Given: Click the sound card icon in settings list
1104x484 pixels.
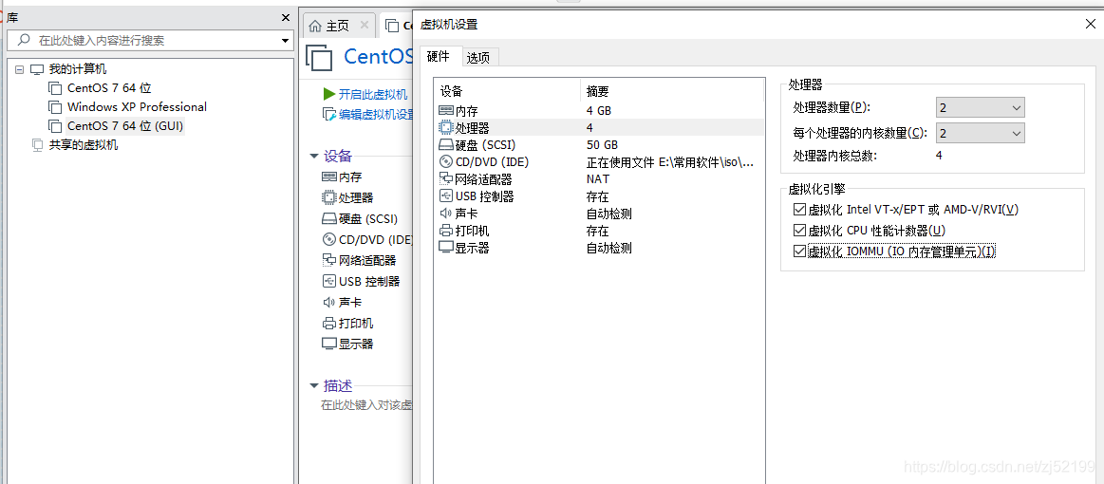Looking at the screenshot, I should coord(446,214).
